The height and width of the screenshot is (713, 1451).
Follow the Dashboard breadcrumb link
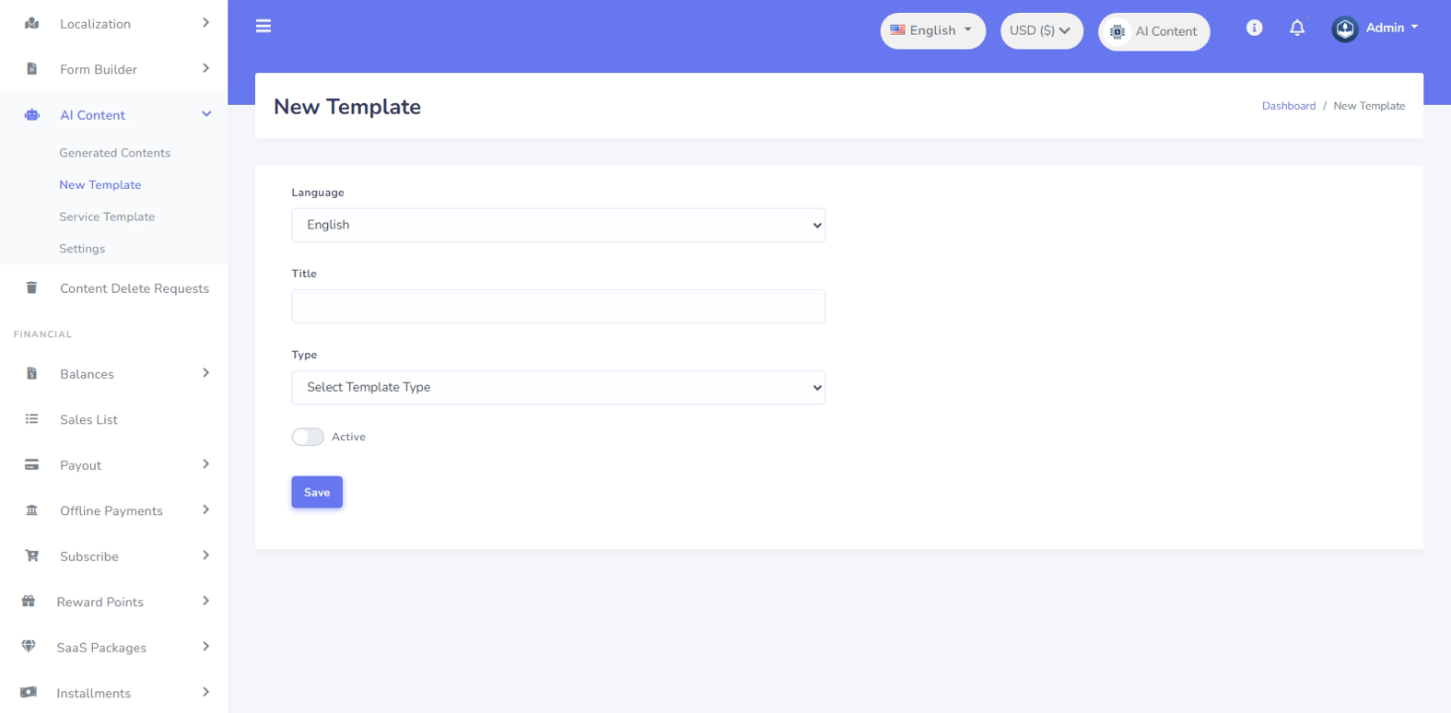click(1288, 106)
